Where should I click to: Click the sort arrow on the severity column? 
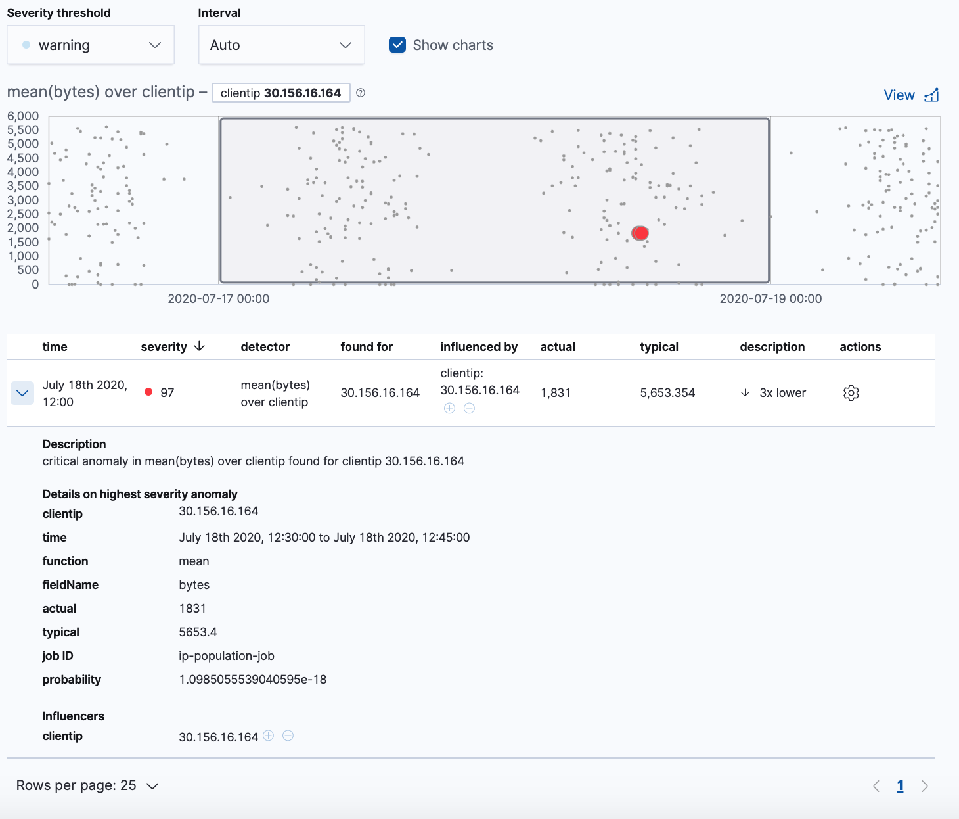[199, 346]
